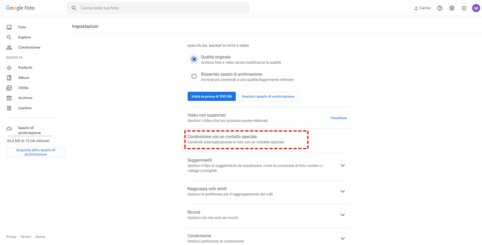This screenshot has height=245, width=482.
Task: Select Risparmio spazio di archiviazione option
Action: (194, 76)
